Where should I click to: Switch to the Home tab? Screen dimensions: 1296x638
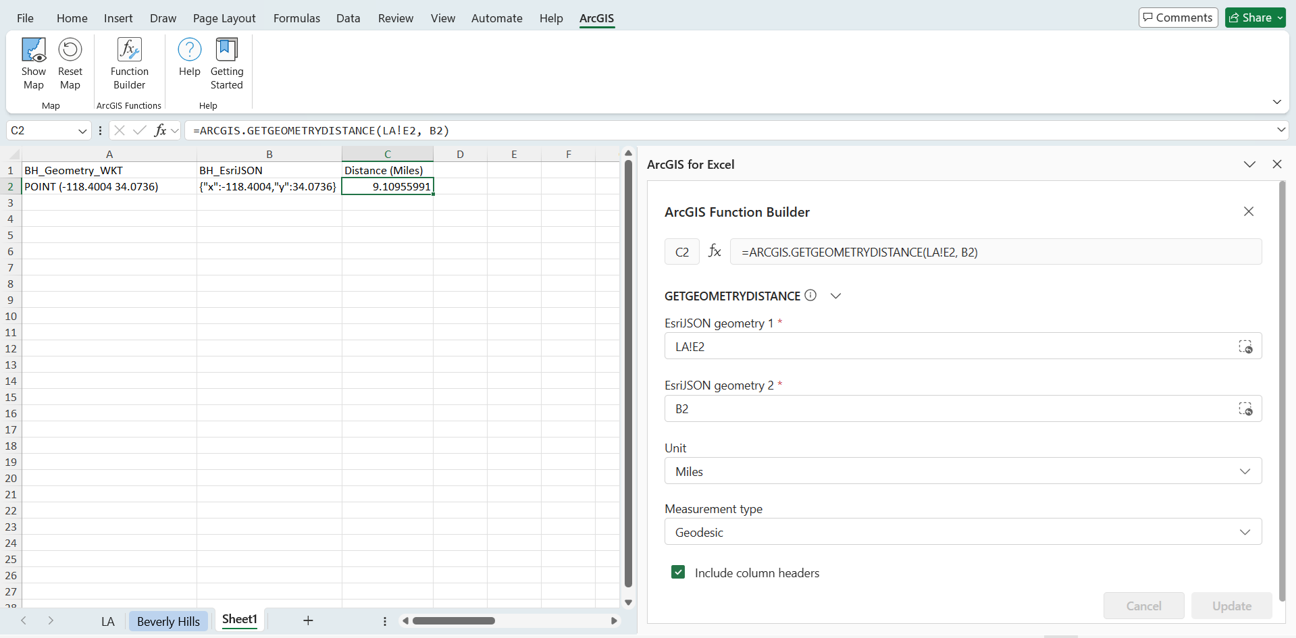click(x=72, y=18)
